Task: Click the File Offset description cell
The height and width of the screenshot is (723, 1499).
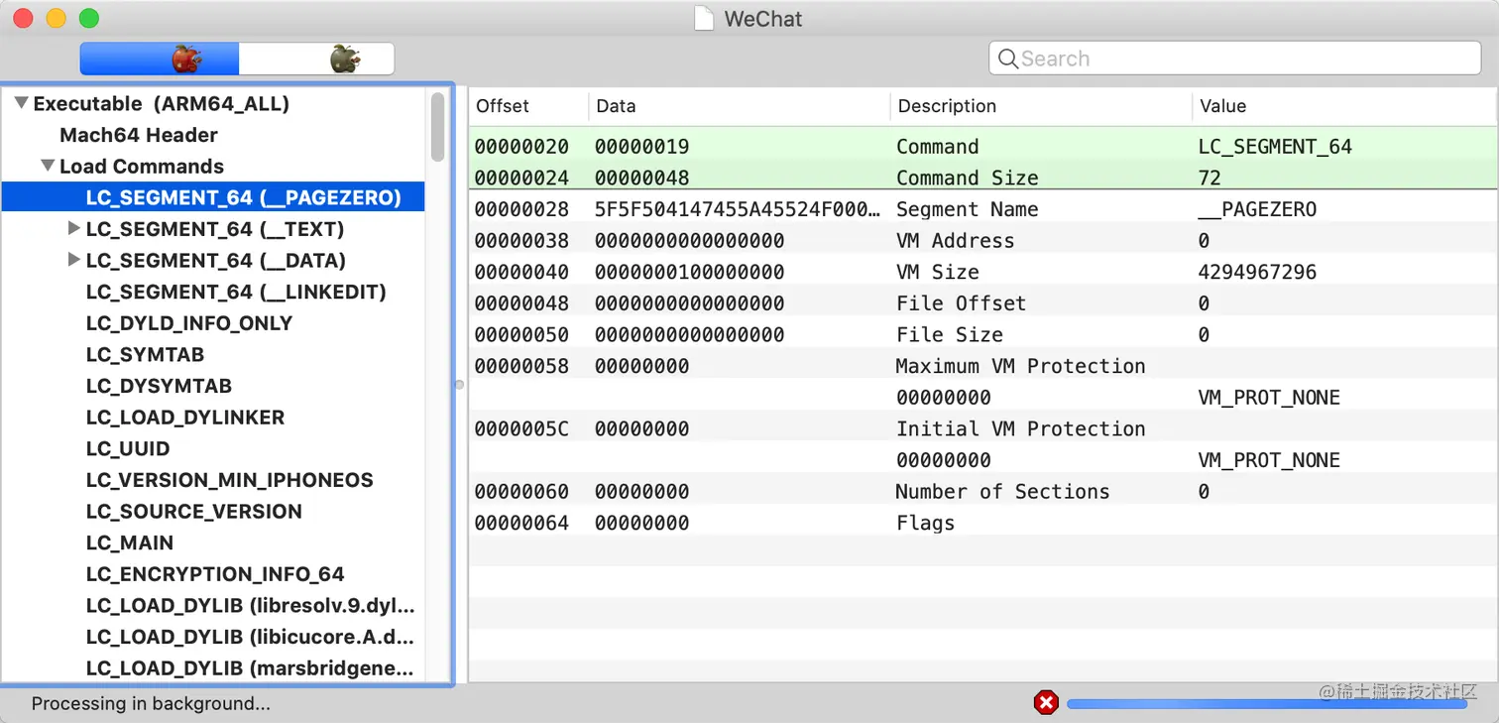Action: coord(962,303)
